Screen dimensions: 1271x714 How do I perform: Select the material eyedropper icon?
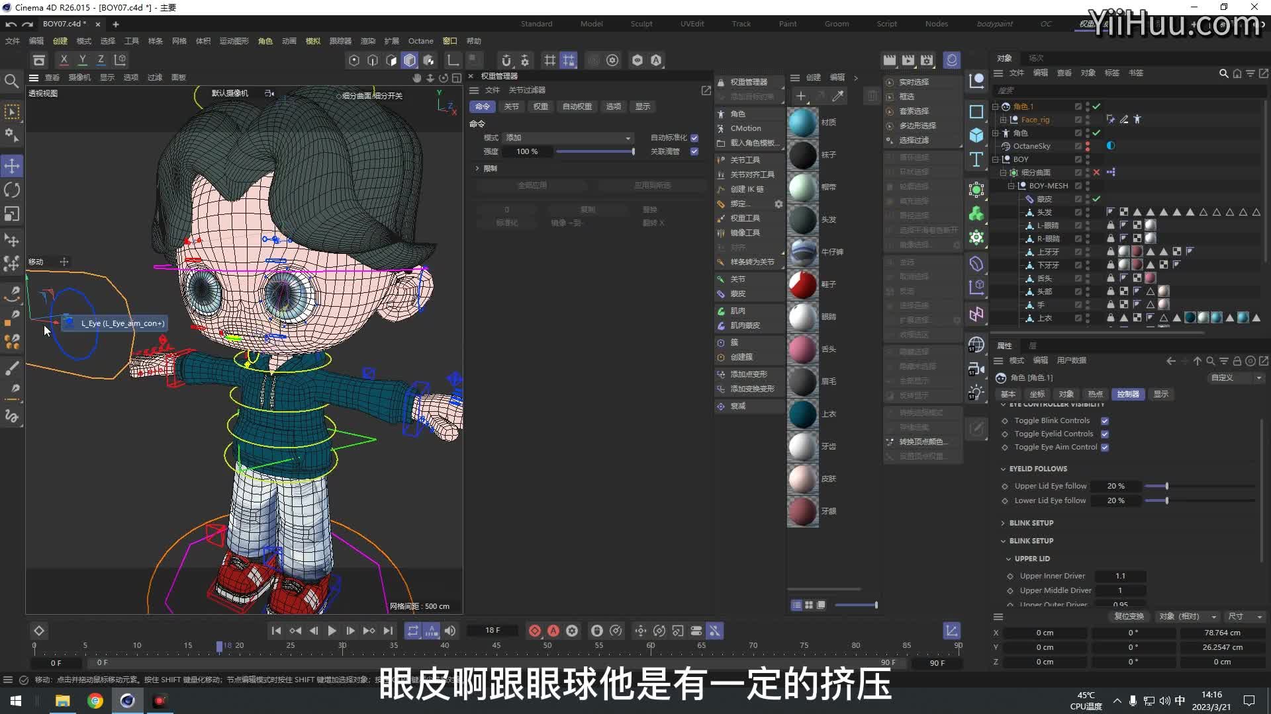838,97
